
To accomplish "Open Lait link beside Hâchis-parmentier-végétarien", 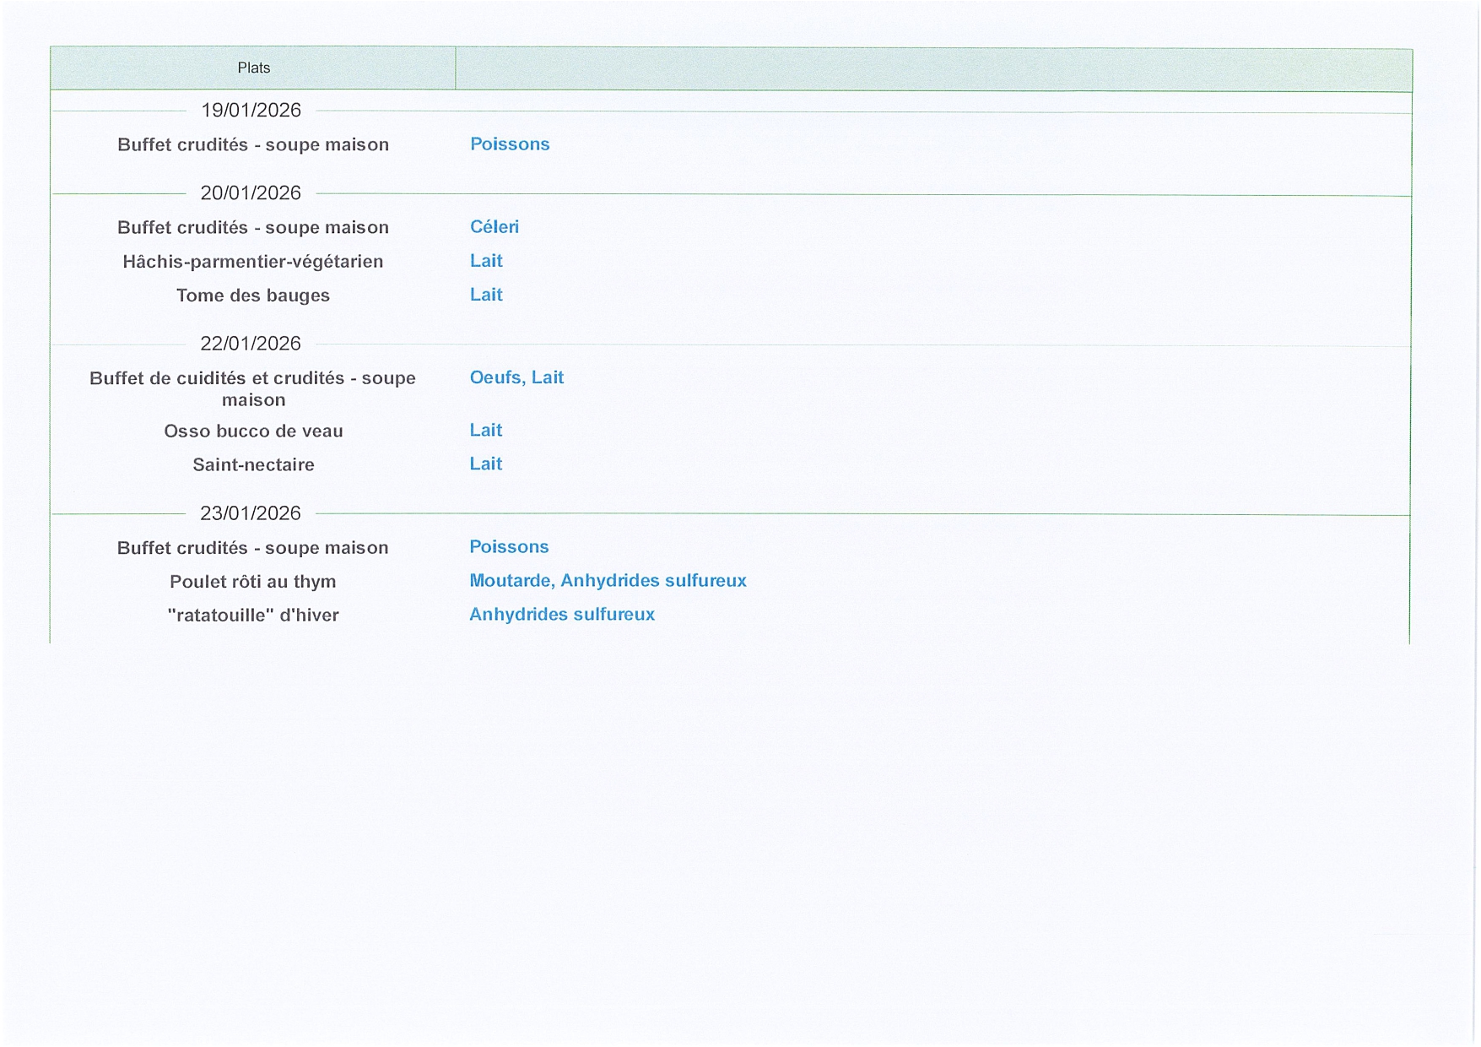I will coord(486,261).
